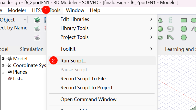Screen dimensions: 196x110
Task: Select the Draw Rectangle tool
Action: click(184, 20)
